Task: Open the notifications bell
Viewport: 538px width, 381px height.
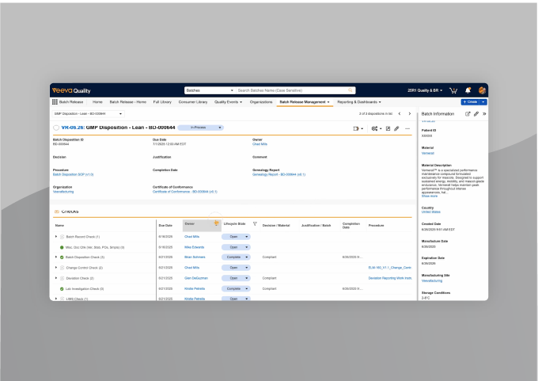Action: point(468,90)
